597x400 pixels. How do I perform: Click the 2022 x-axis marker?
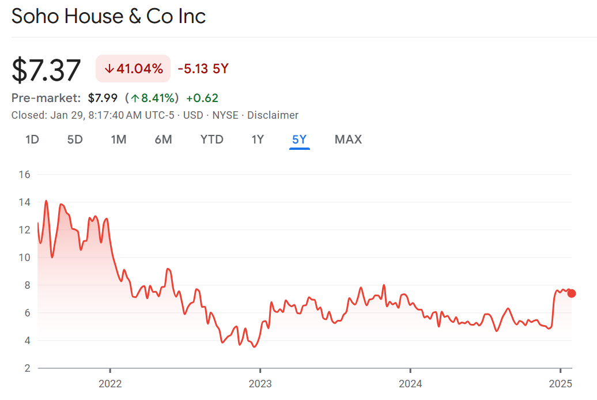pos(110,383)
